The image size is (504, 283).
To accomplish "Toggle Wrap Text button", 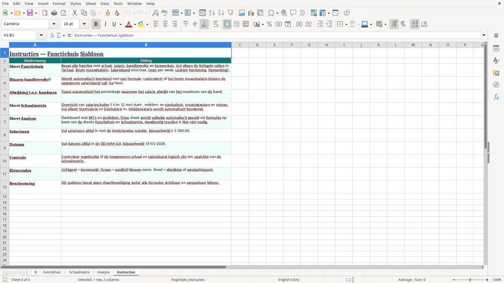I will [x=216, y=24].
